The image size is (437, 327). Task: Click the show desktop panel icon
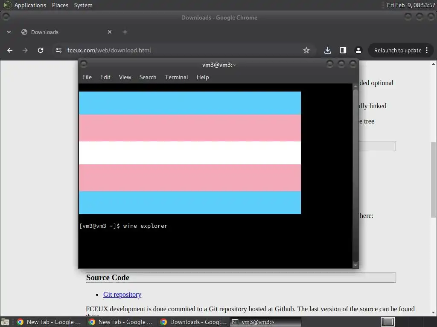coord(5,322)
